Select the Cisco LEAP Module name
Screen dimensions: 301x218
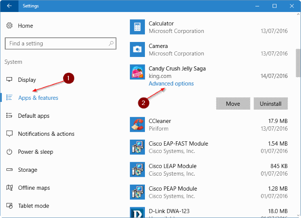[x=172, y=166]
